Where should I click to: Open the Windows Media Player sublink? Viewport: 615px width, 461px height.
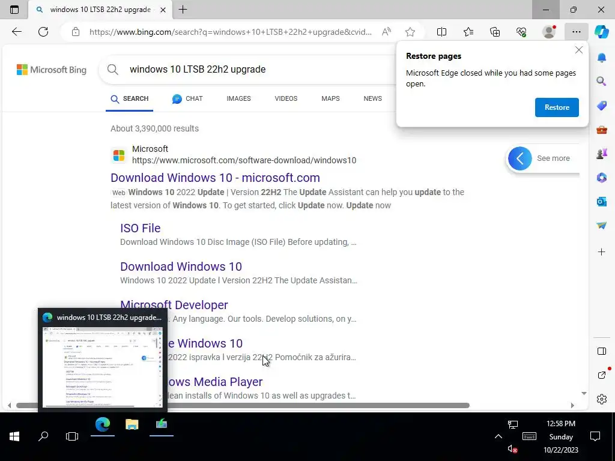tap(215, 382)
